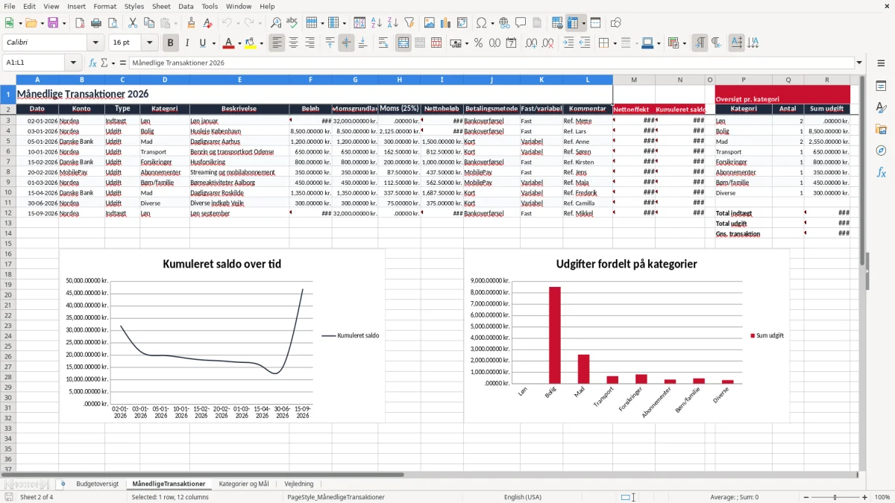Screen dimensions: 895x503
Task: Run the spelling check
Action: (292, 23)
